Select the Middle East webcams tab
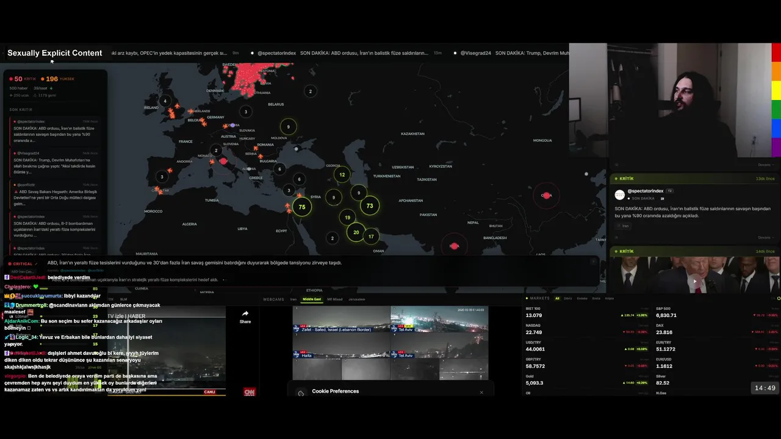Screen dimensions: 781x439 click(x=312, y=299)
